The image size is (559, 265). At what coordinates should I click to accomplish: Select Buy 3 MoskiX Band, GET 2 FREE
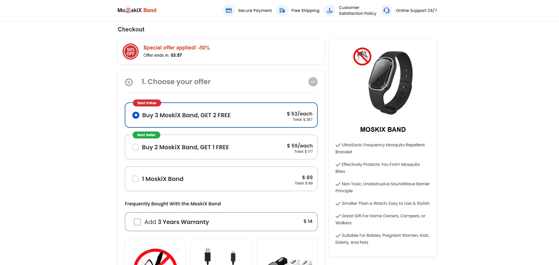coord(136,115)
